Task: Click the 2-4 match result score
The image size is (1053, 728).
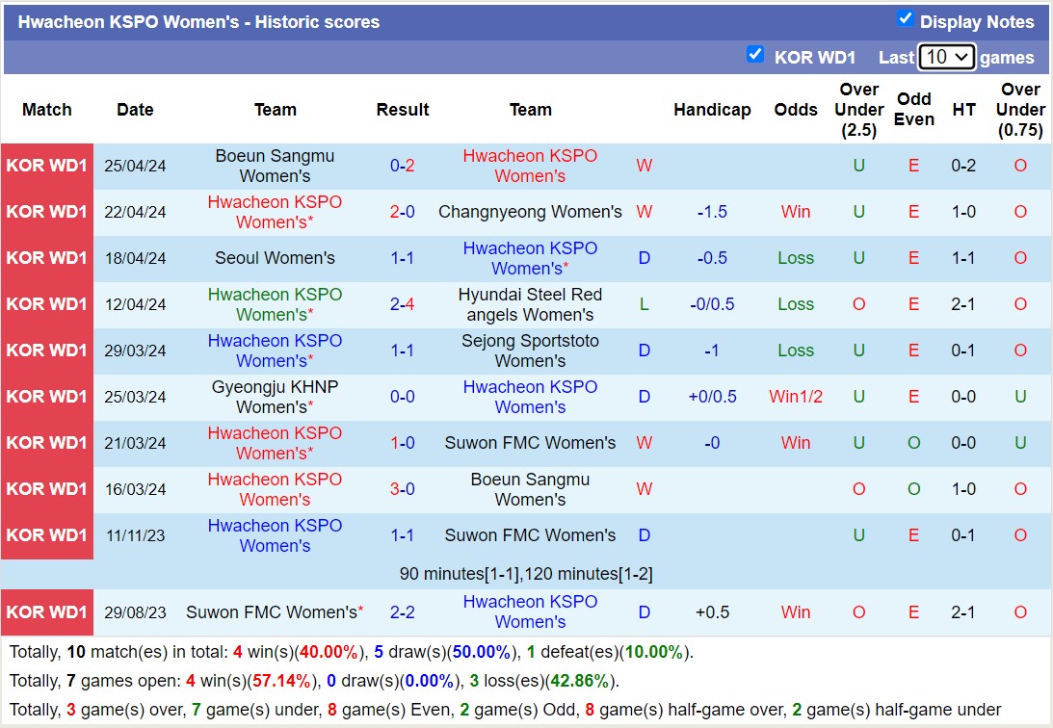Action: point(402,304)
